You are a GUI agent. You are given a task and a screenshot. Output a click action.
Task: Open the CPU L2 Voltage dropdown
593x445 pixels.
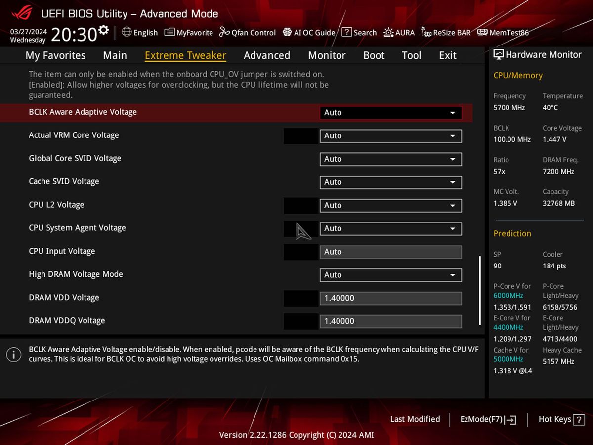(x=391, y=206)
